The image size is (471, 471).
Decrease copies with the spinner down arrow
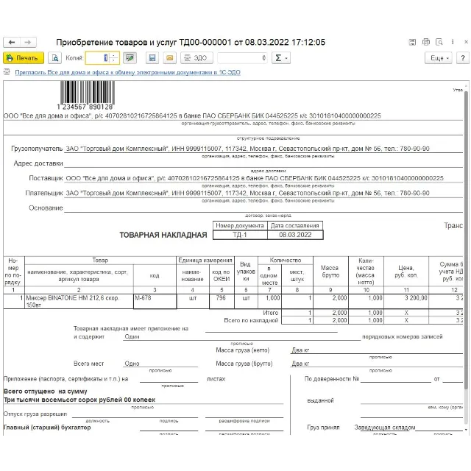114,60
